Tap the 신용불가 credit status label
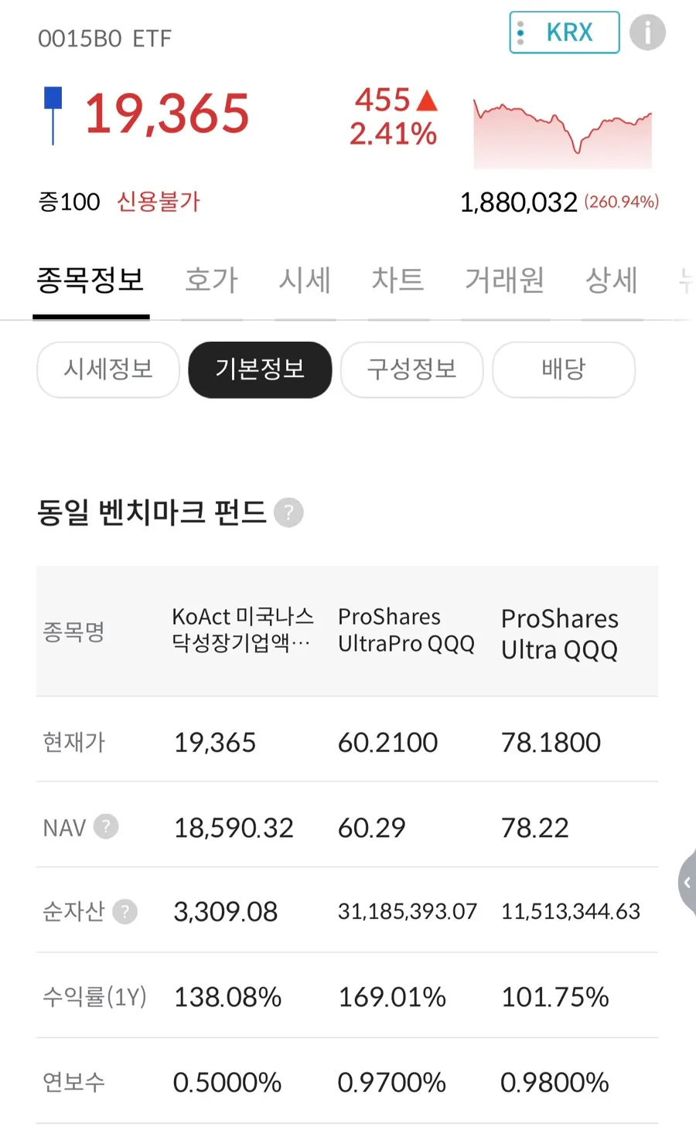 coord(159,202)
